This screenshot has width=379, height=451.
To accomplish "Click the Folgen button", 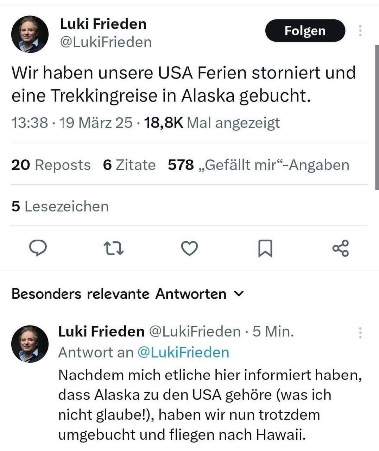I will pyautogui.click(x=305, y=31).
